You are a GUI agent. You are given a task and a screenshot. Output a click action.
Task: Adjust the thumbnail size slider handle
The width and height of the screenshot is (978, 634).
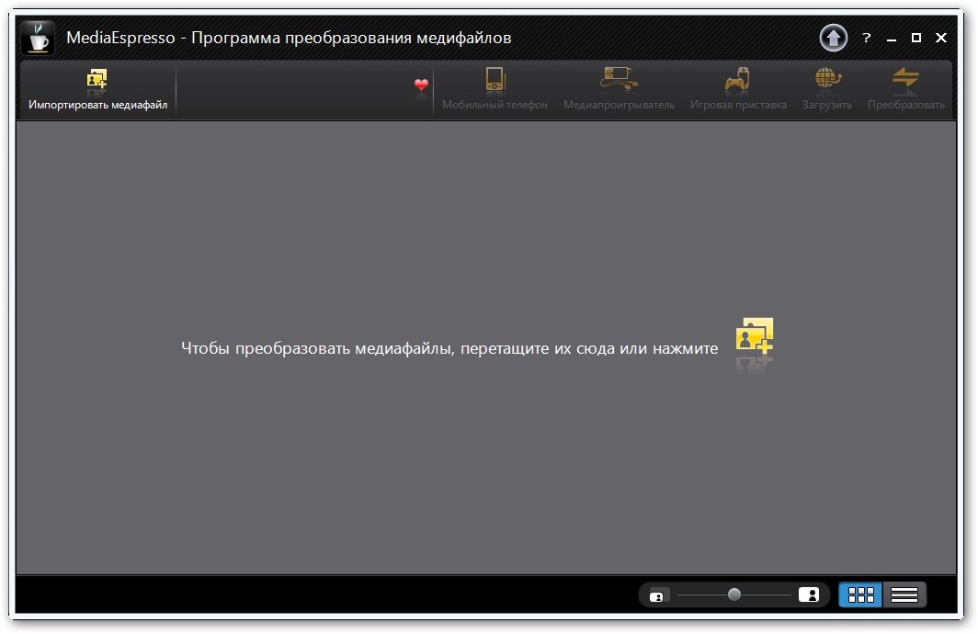tap(734, 594)
